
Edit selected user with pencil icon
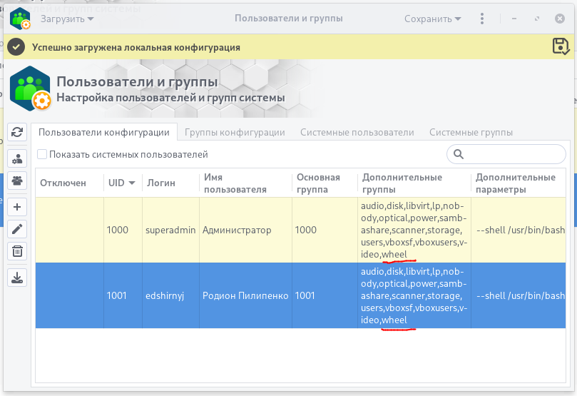[18, 229]
